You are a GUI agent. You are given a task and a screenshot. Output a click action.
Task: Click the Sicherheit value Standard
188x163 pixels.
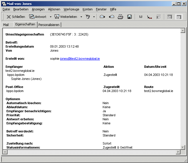(x=109, y=135)
